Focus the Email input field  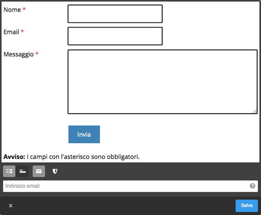click(115, 36)
